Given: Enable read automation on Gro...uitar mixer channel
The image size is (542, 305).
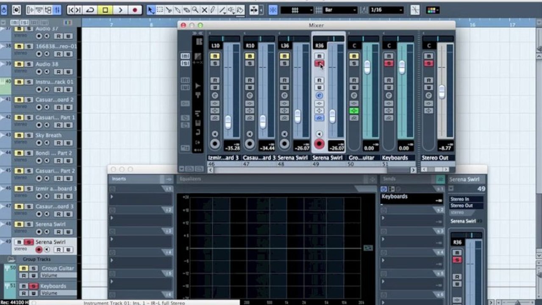Looking at the screenshot, I should (x=354, y=80).
